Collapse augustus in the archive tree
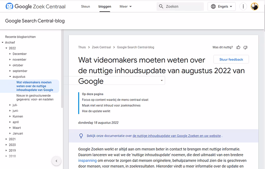 (10, 77)
